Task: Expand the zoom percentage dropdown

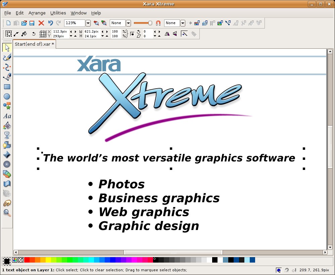Action: [x=88, y=23]
